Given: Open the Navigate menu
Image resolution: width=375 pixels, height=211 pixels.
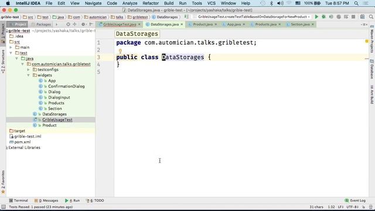Looking at the screenshot, I should tap(93, 4).
